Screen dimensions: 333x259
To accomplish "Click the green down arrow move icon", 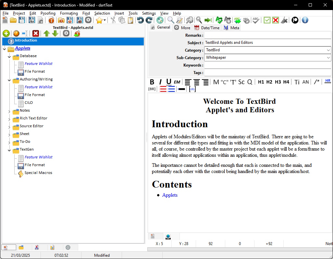I will pyautogui.click(x=55, y=33).
